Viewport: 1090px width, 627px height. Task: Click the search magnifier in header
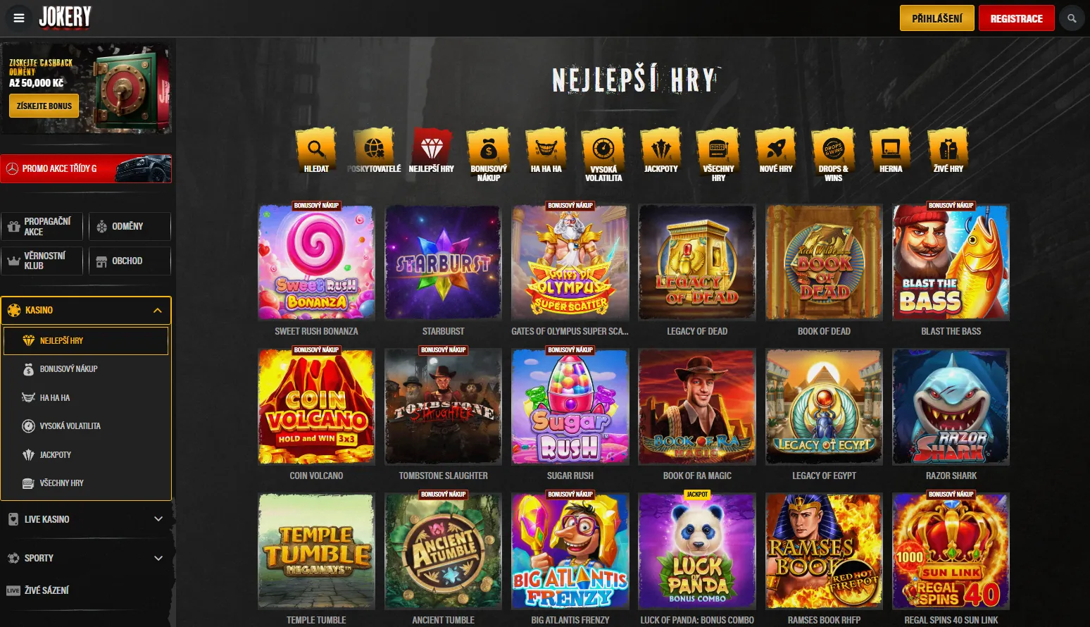tap(1072, 18)
